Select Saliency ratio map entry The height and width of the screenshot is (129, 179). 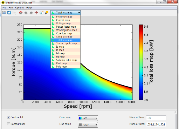pyautogui.click(x=66, y=60)
